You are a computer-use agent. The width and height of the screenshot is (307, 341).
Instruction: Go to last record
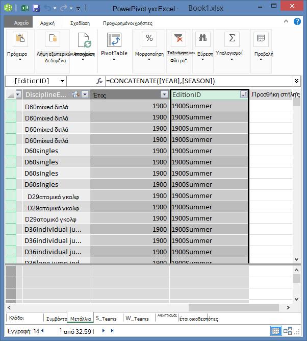[113, 331]
